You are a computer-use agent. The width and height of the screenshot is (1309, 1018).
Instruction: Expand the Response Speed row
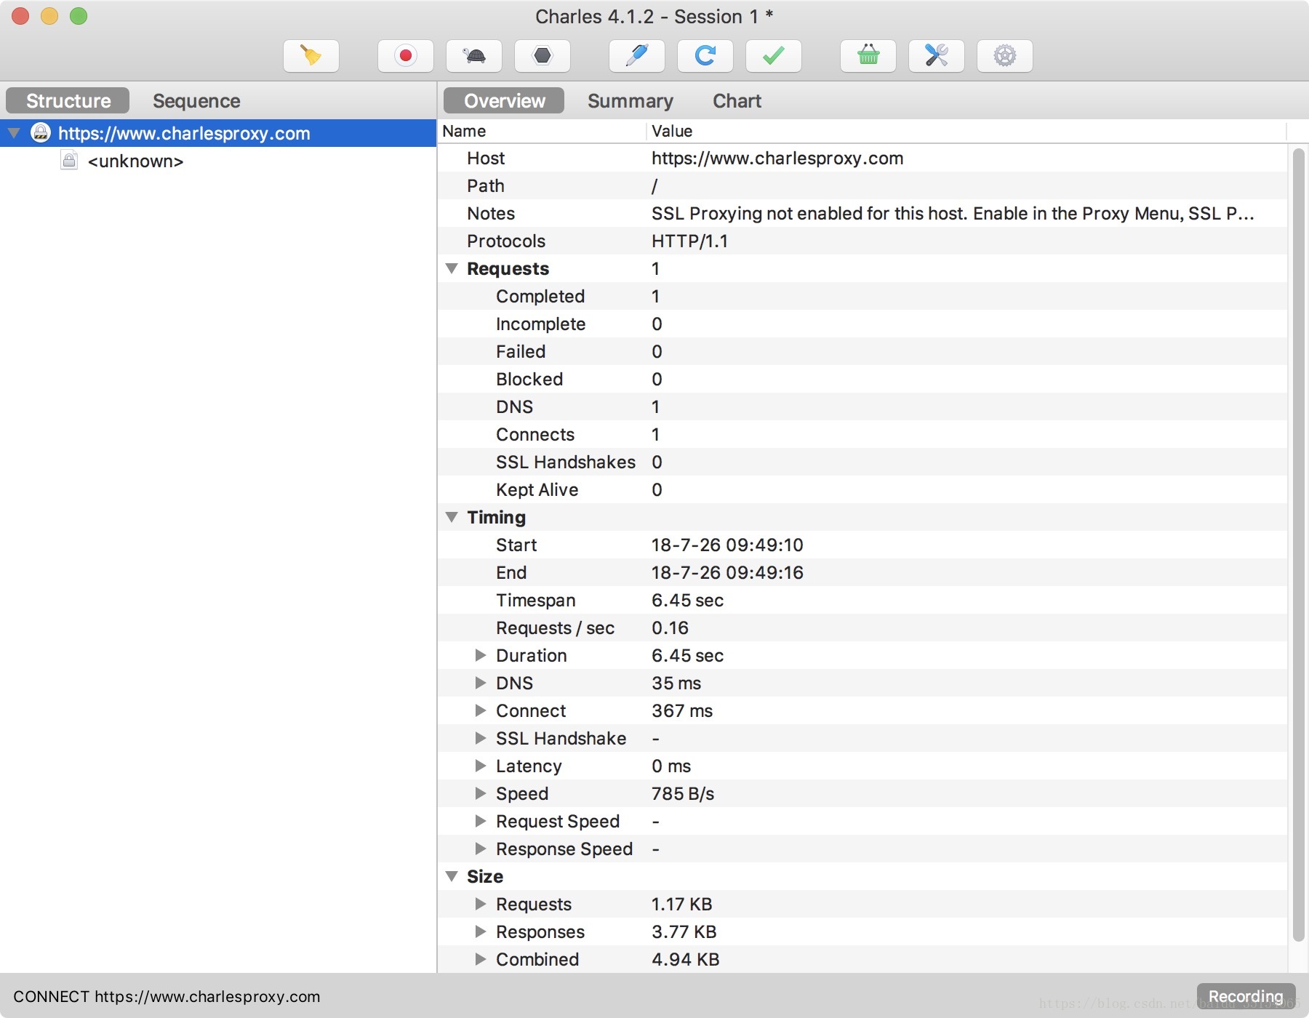pos(480,849)
